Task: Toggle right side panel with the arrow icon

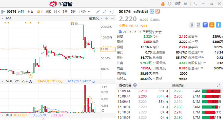Action: 111,12
